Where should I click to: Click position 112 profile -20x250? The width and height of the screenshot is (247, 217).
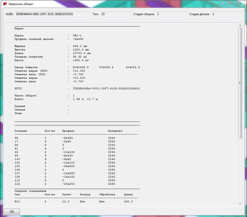(x=68, y=184)
